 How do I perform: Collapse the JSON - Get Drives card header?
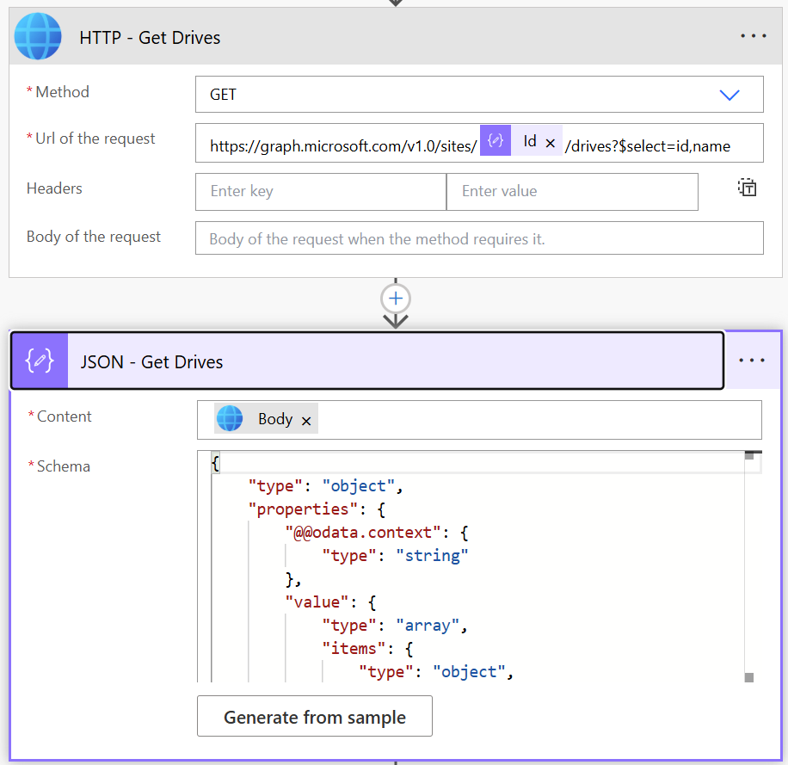[367, 361]
